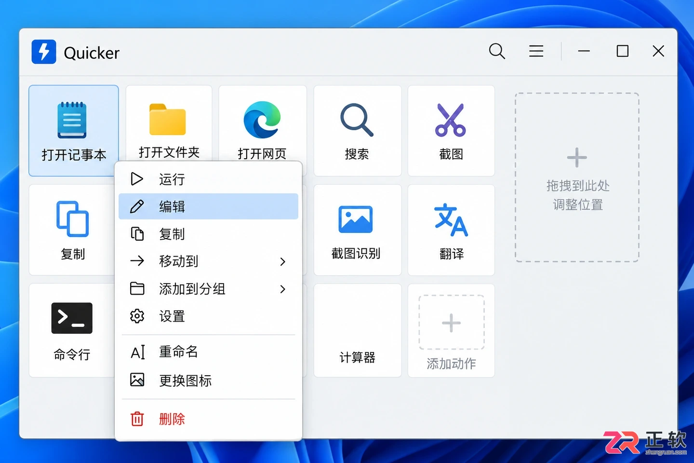
Task: Open the search magnifier in title bar
Action: [497, 51]
